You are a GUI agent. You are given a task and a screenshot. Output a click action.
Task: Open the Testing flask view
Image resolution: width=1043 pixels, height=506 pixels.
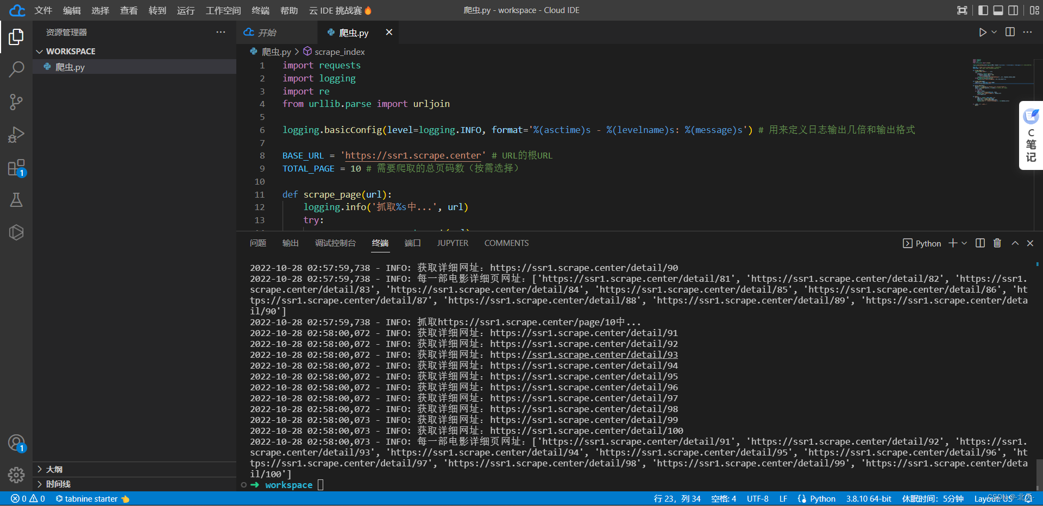[x=16, y=200]
